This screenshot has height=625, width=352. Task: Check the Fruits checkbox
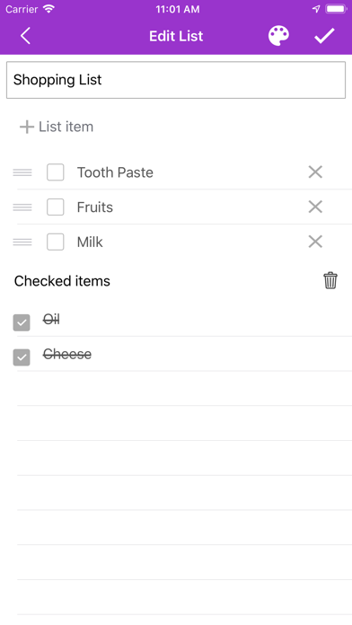[x=56, y=207]
